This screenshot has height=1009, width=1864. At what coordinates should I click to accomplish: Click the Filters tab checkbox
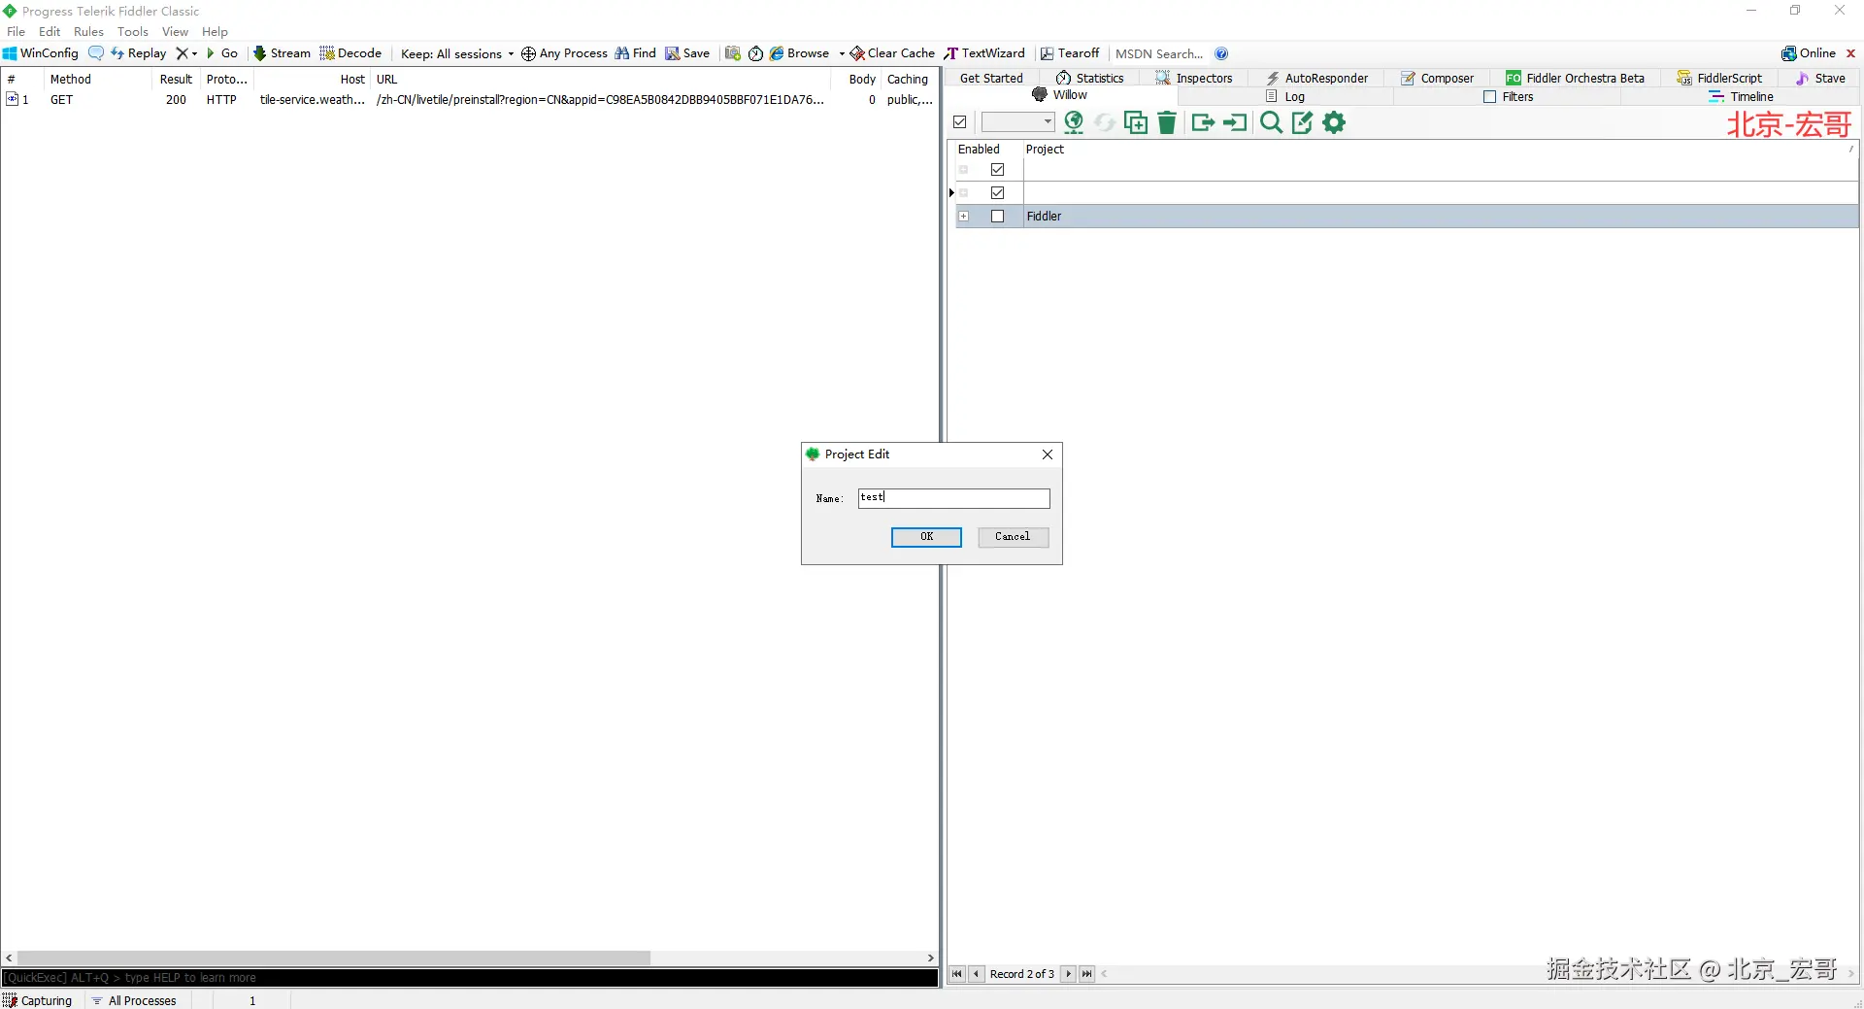[1490, 97]
